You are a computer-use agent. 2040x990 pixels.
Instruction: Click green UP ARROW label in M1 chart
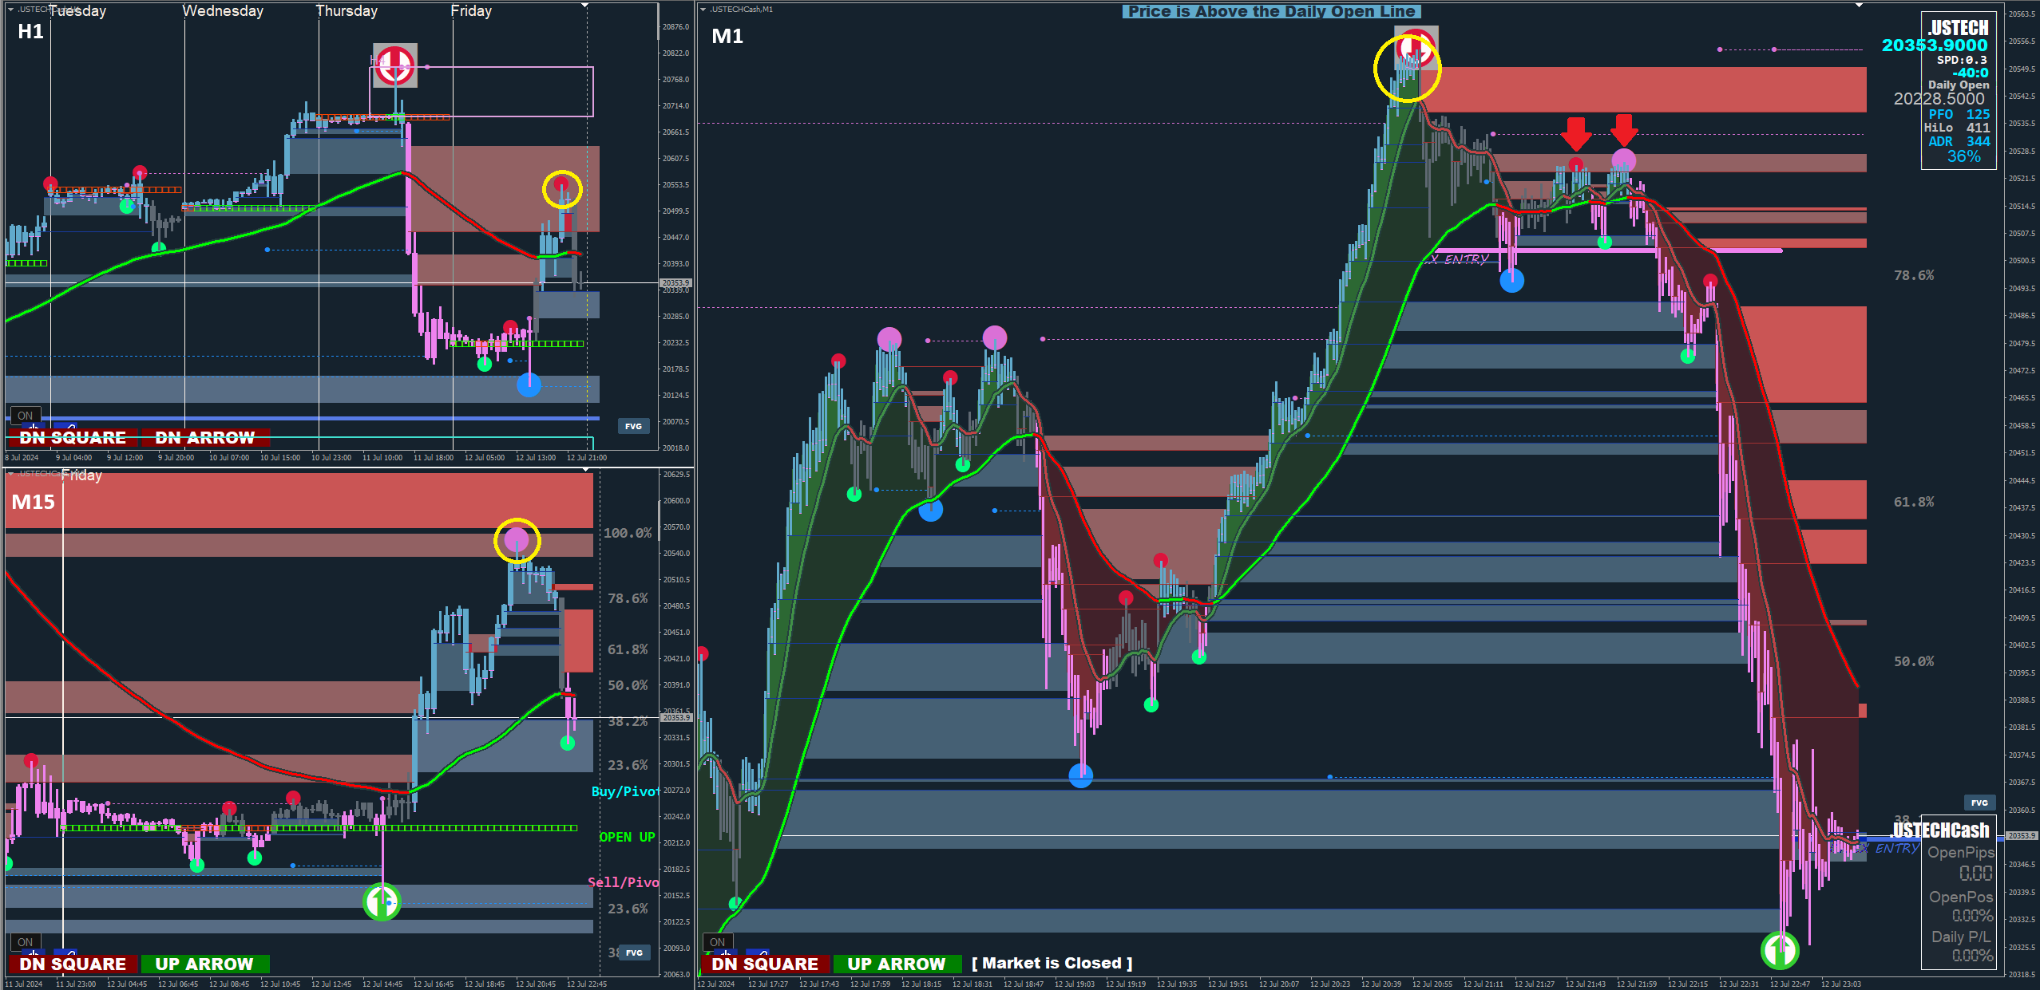[x=896, y=964]
